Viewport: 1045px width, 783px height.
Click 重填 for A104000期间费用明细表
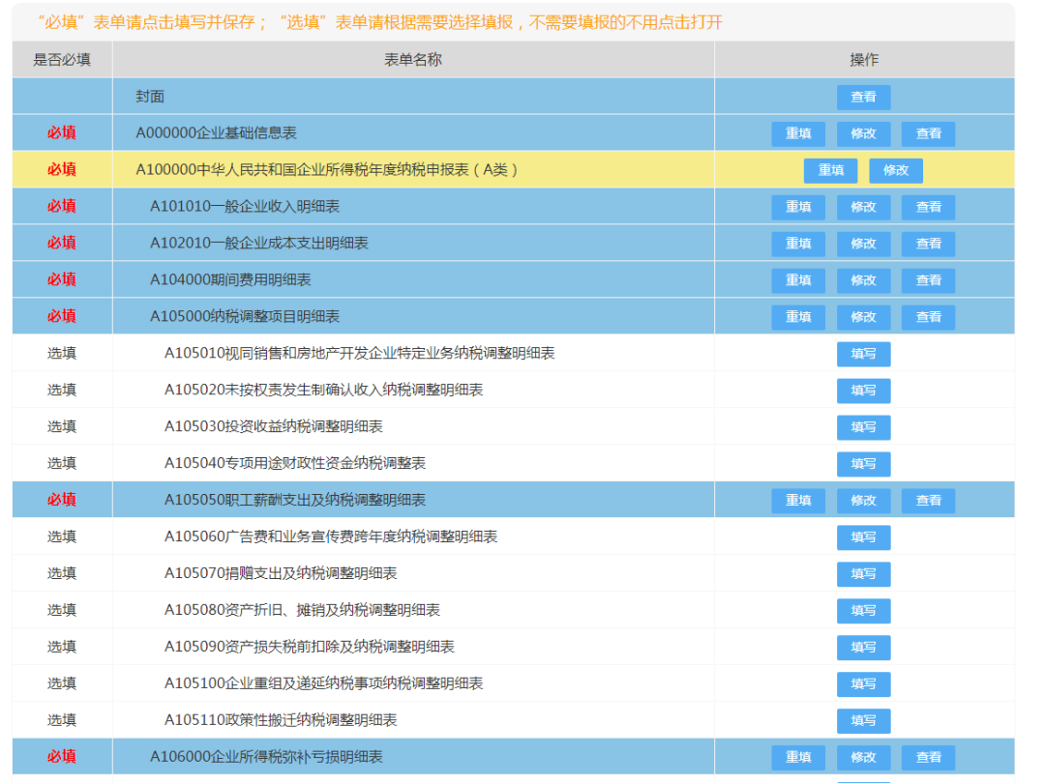pos(797,280)
